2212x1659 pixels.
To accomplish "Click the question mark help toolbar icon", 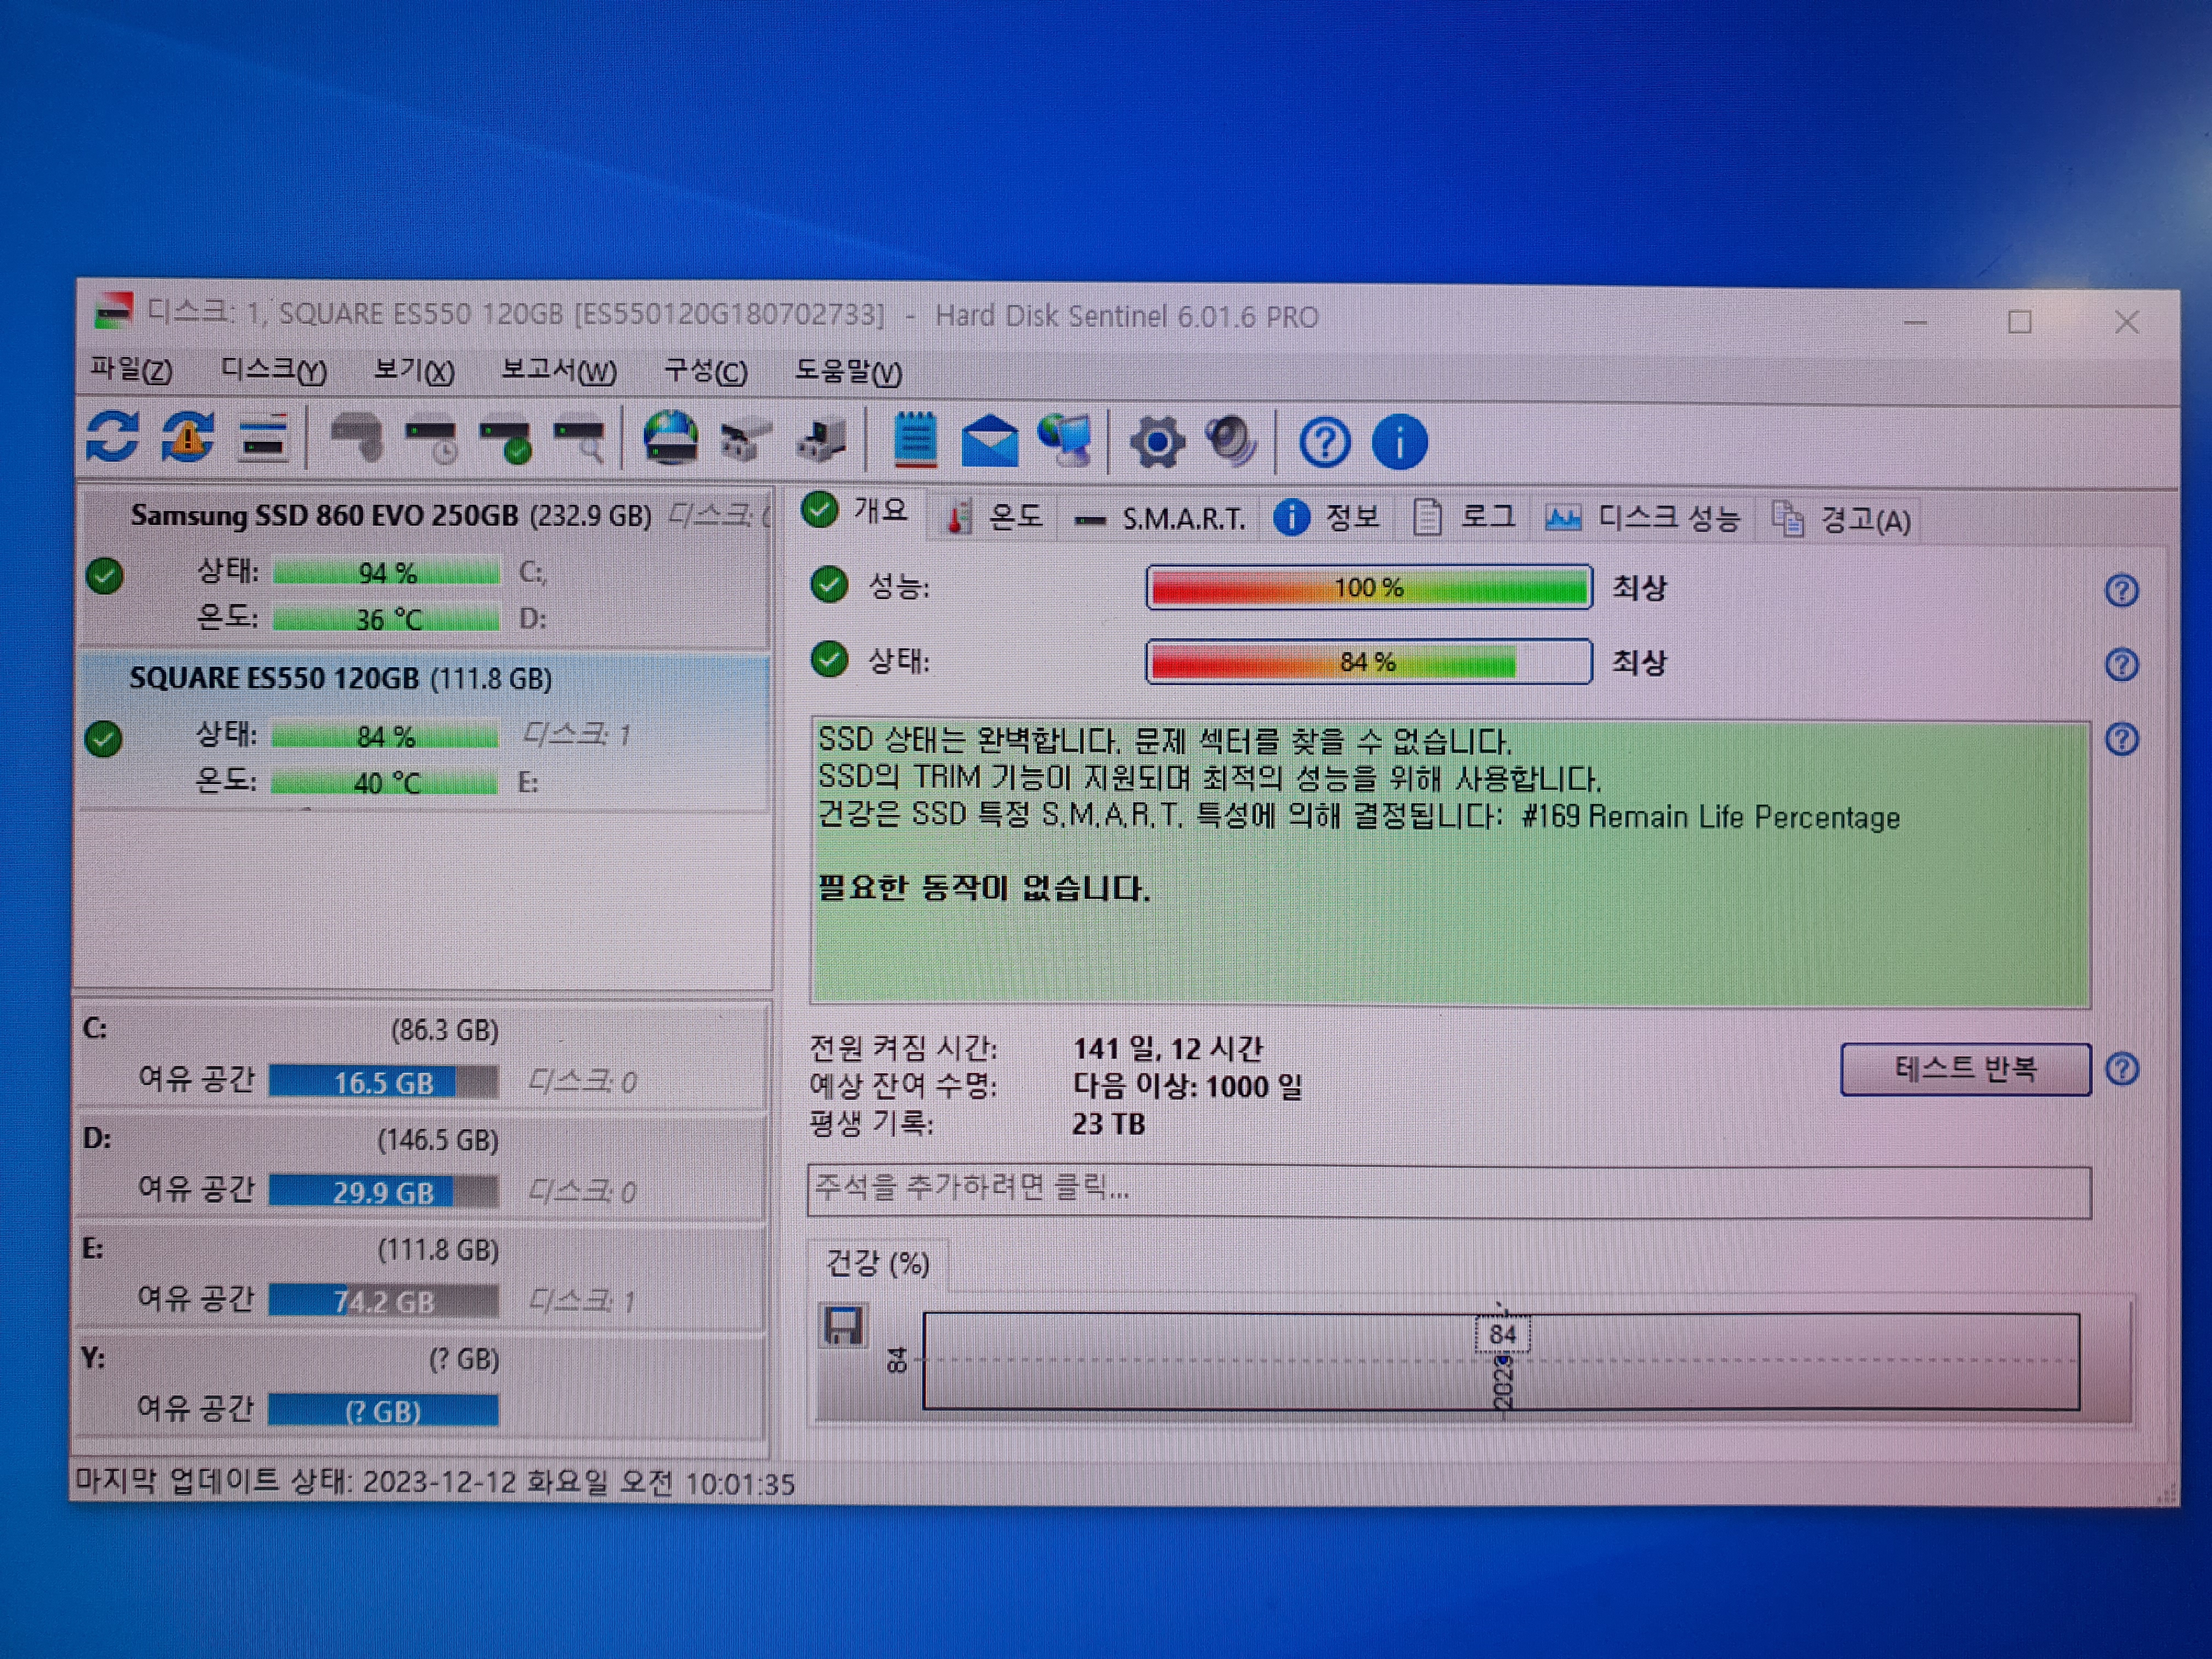I will click(1324, 442).
